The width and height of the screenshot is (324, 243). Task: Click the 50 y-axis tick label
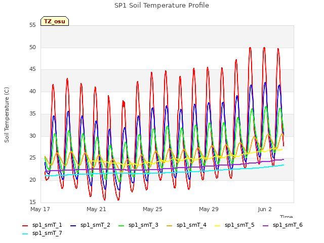[32, 47]
